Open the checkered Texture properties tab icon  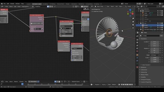[137, 67]
